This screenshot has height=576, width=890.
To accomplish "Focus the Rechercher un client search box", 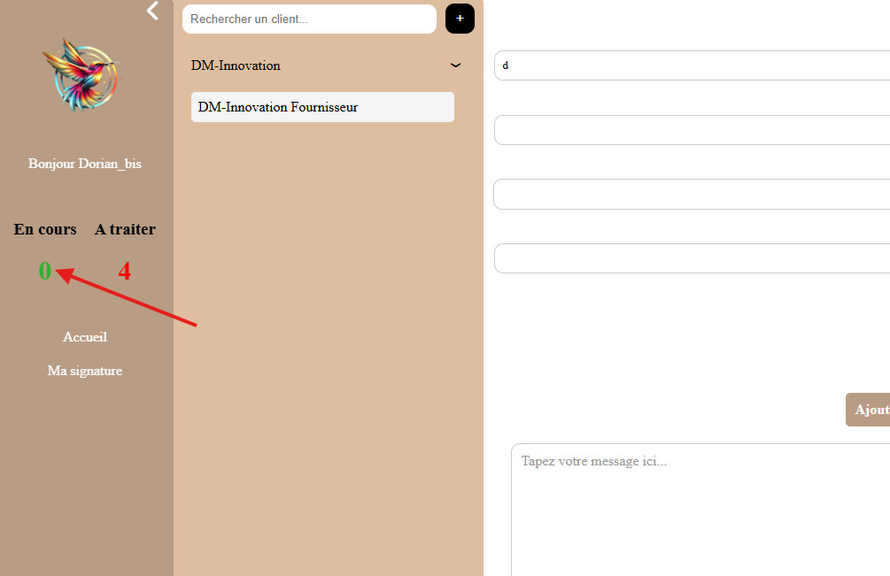I will click(309, 19).
